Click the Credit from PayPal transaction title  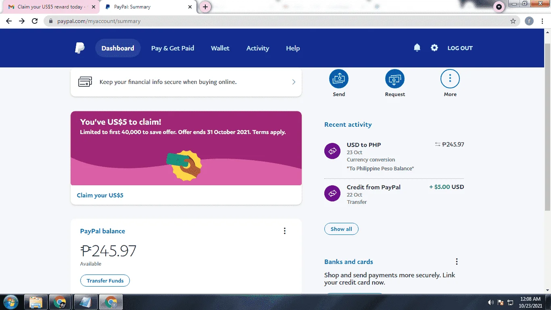point(374,187)
